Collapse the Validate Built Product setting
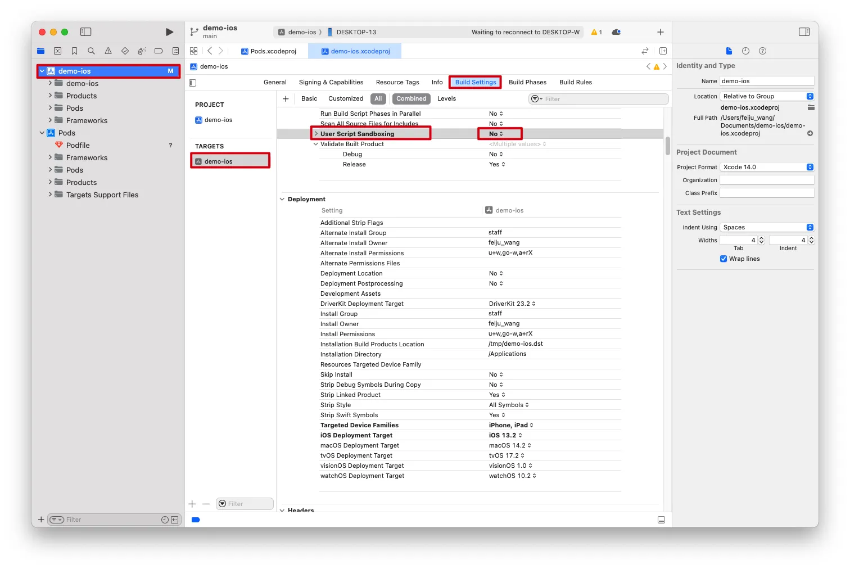 pyautogui.click(x=316, y=144)
